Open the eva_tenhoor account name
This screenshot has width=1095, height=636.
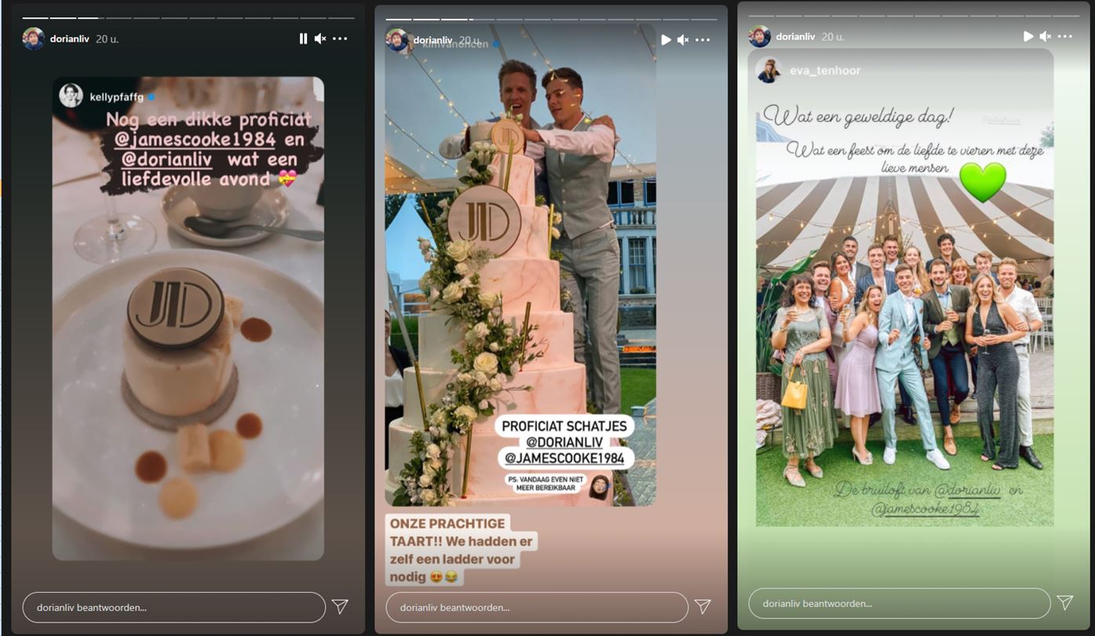[824, 71]
